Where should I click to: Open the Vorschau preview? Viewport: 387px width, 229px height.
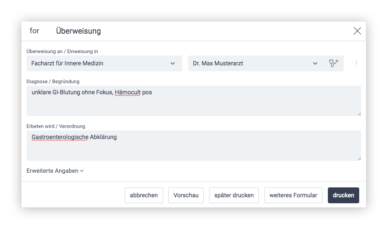(x=186, y=195)
